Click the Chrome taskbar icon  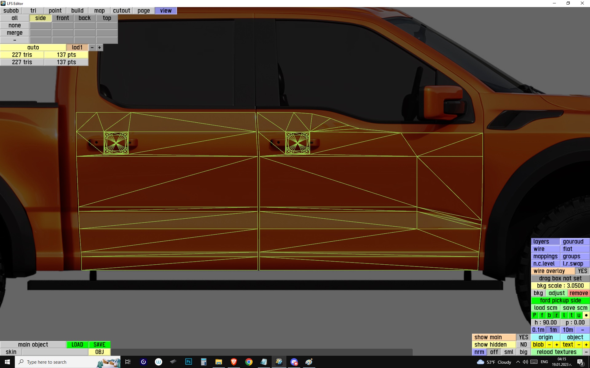(x=249, y=362)
